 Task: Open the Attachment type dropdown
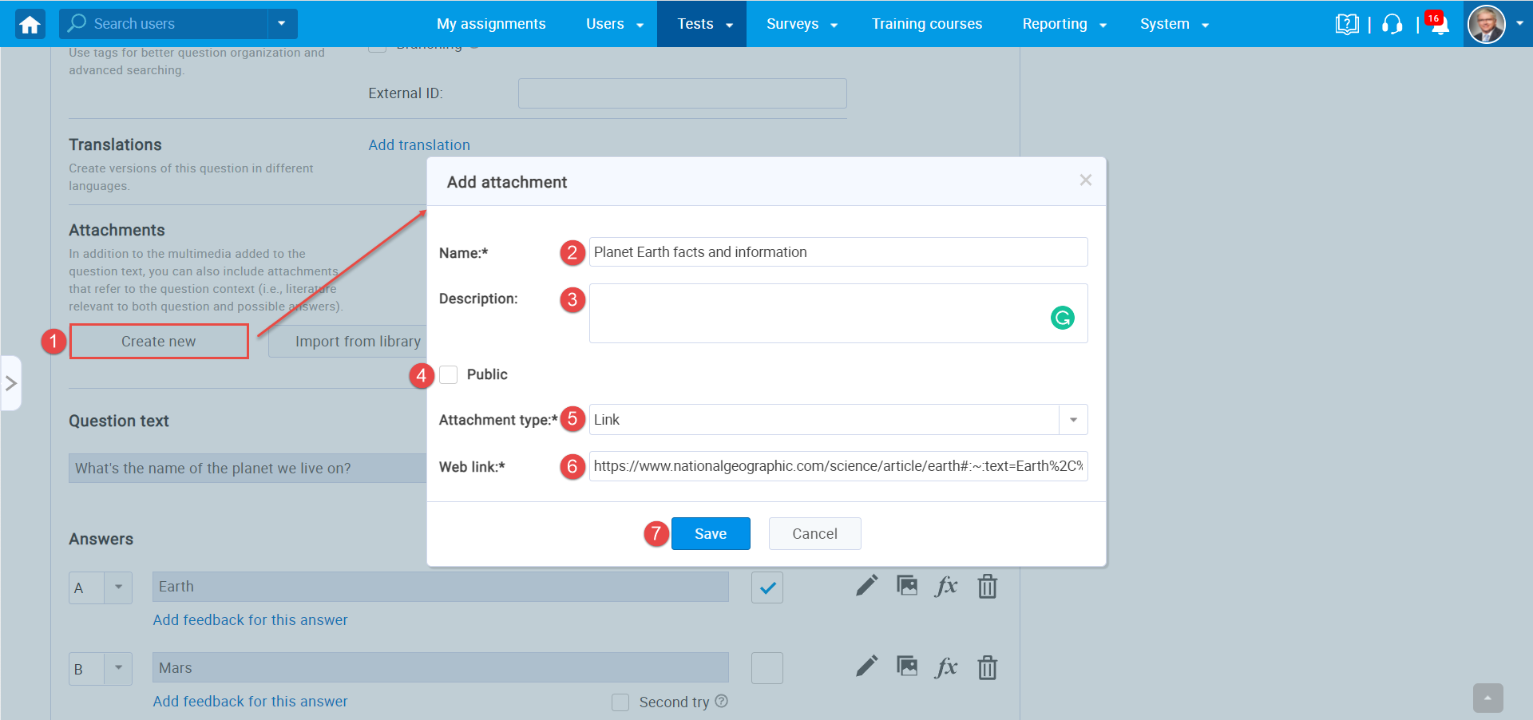click(x=1073, y=419)
